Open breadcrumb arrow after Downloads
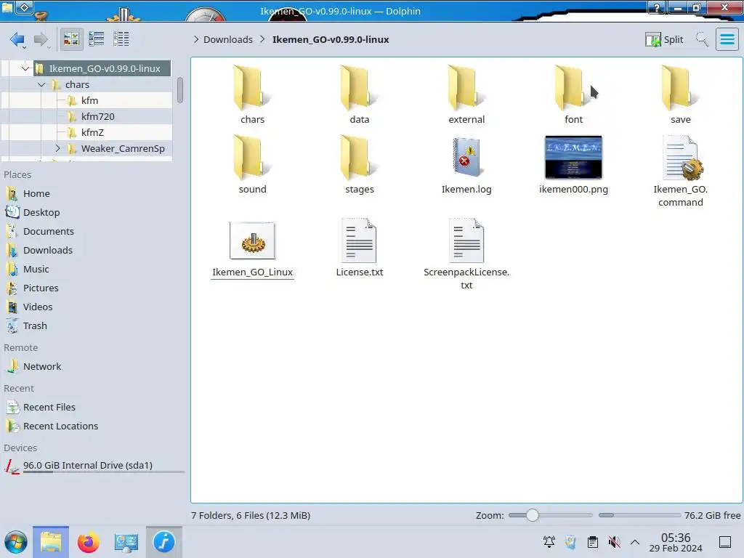 (x=262, y=39)
